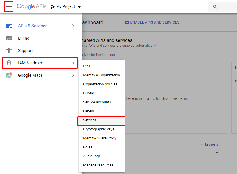This screenshot has height=174, width=237.
Task: Open Roles from the submenu
Action: [101, 147]
